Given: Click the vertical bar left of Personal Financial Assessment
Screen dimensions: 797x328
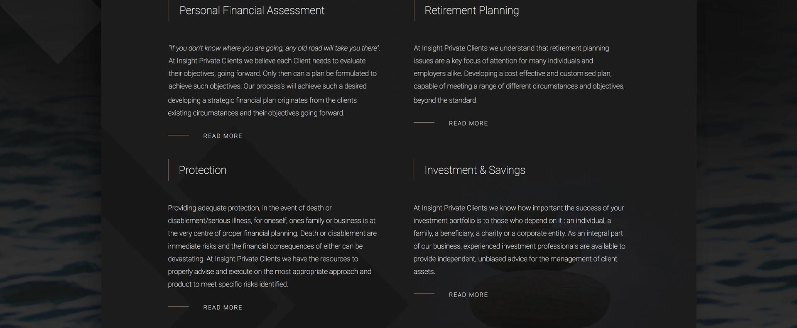Looking at the screenshot, I should tap(169, 10).
